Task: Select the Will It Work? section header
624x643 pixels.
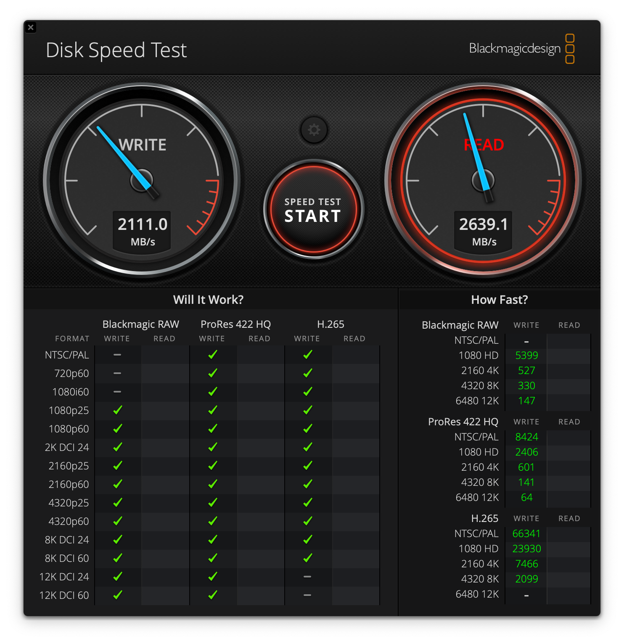Action: click(x=209, y=299)
